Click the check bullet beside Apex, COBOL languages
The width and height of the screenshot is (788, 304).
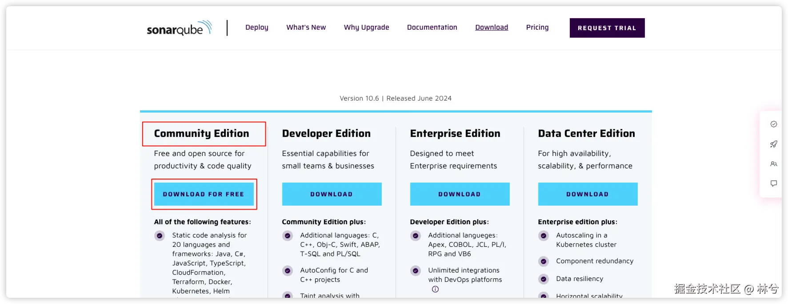(416, 236)
